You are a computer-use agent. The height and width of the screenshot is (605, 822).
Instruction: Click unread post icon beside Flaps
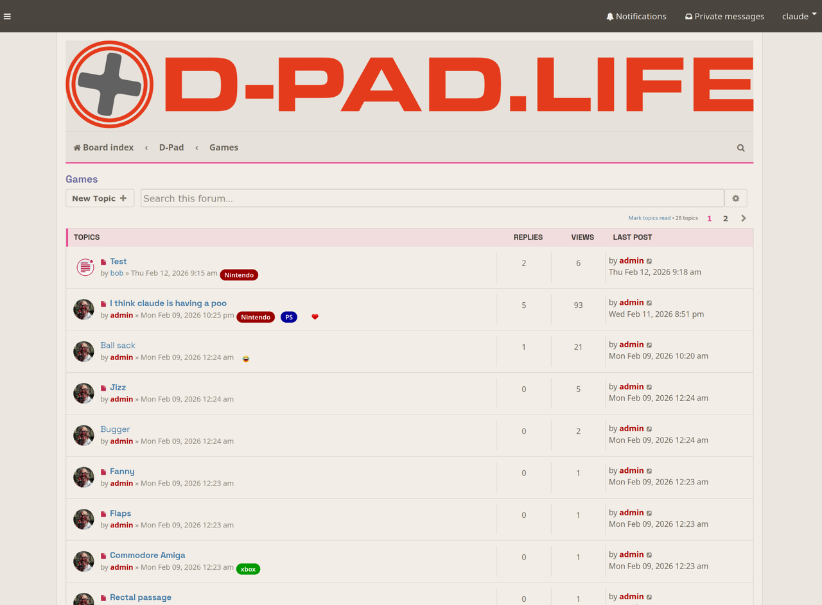103,514
